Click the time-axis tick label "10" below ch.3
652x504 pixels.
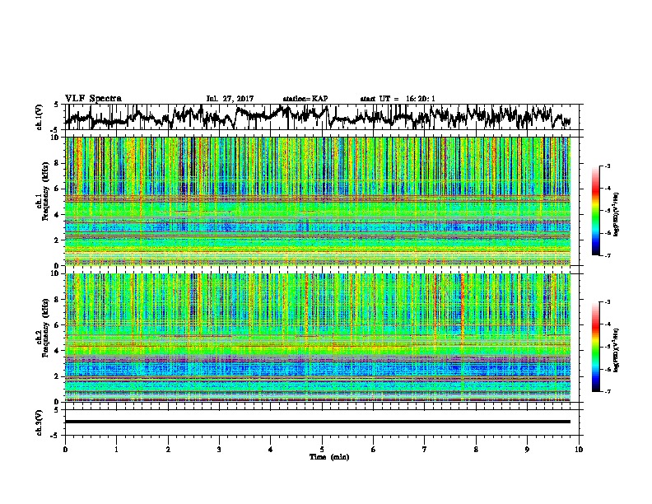point(579,450)
